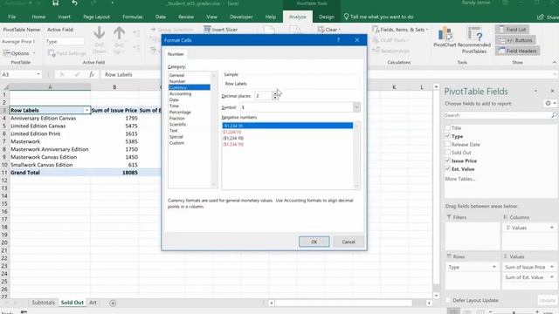Click the Drill Down arrow icon
559x314 pixels.
99,33
